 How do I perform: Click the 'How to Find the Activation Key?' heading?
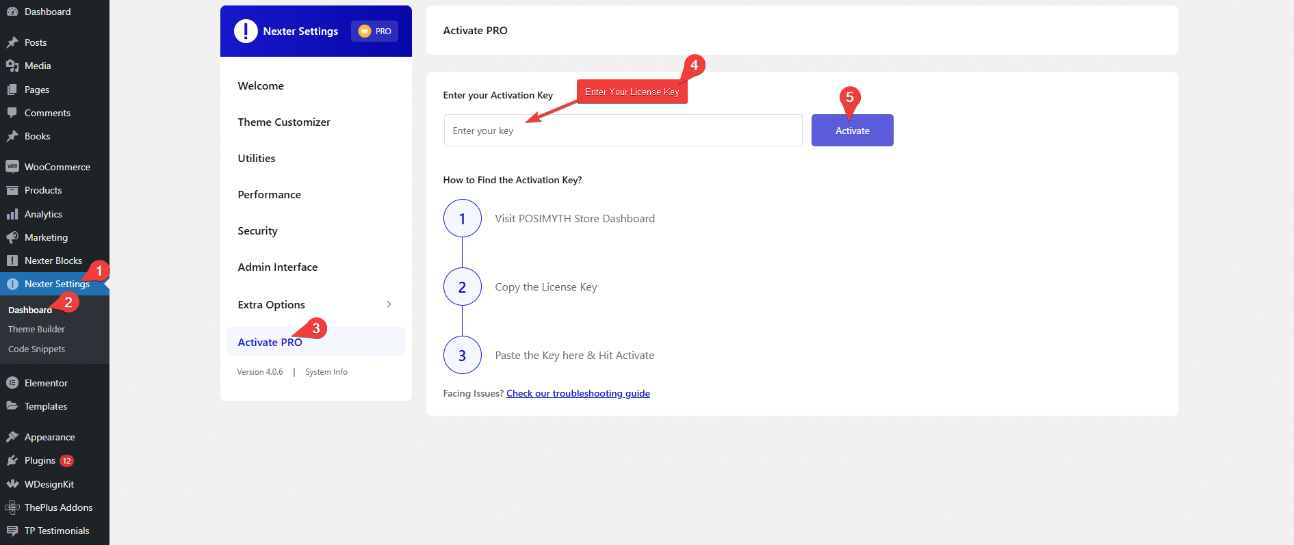point(513,180)
